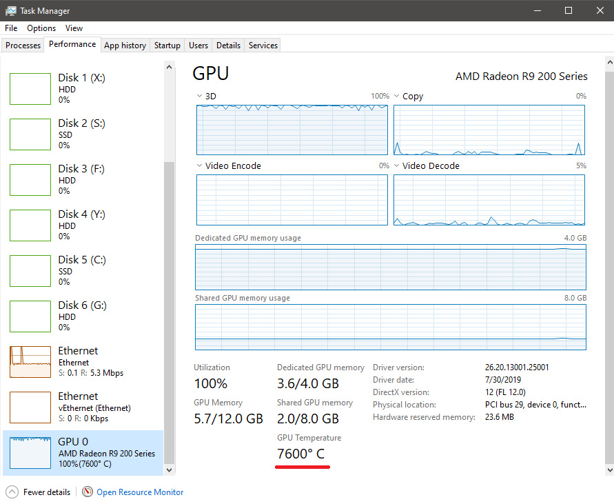The image size is (614, 504).
Task: Select the Ethernet graph with orange activity
Action: [x=30, y=362]
